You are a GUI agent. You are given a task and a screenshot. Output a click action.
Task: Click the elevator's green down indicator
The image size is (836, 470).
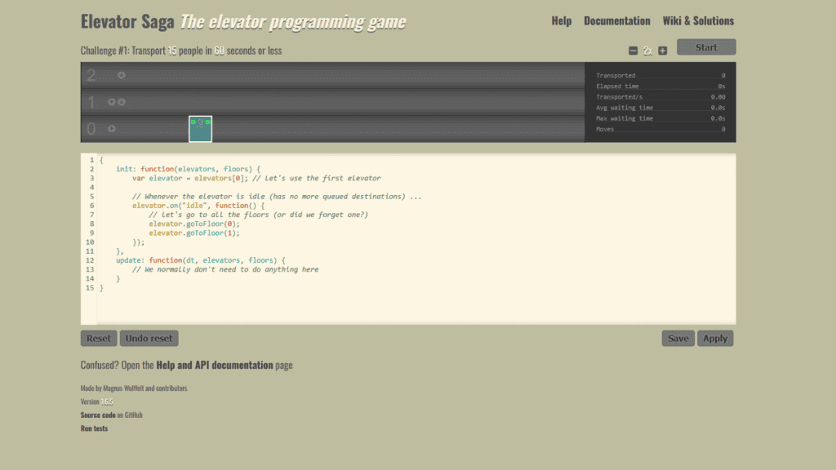pyautogui.click(x=208, y=122)
